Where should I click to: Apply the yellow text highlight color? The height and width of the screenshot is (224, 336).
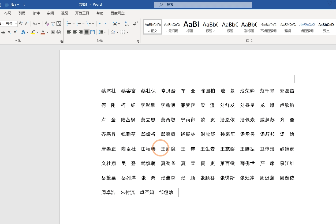[x=33, y=32]
